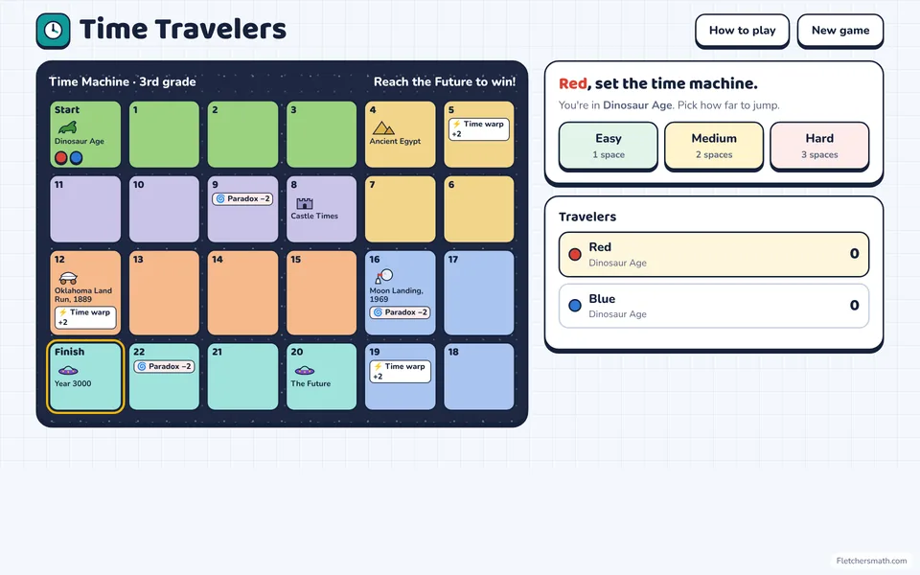The height and width of the screenshot is (575, 920).
Task: Click 'Dinosaur Age' label on Start tile
Action: [x=80, y=142]
